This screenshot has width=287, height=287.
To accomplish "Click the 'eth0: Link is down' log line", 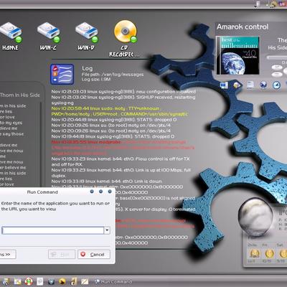I will point(107,181).
